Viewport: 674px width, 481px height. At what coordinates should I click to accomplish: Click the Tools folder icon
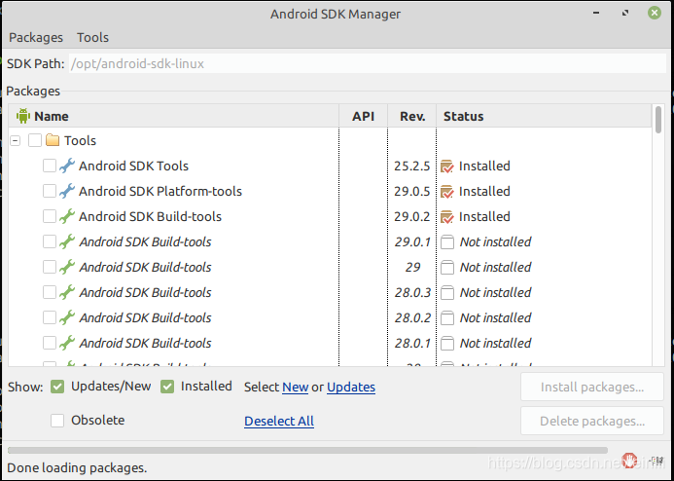coord(53,140)
